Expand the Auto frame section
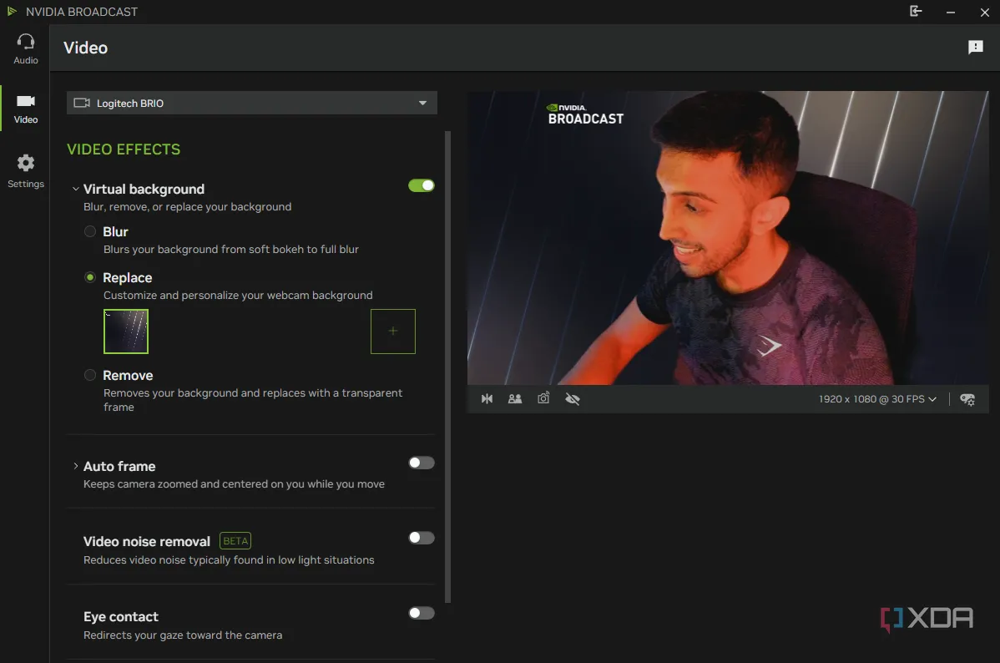 point(76,466)
